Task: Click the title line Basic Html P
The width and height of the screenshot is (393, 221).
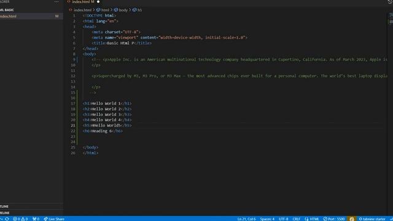Action: 122,43
